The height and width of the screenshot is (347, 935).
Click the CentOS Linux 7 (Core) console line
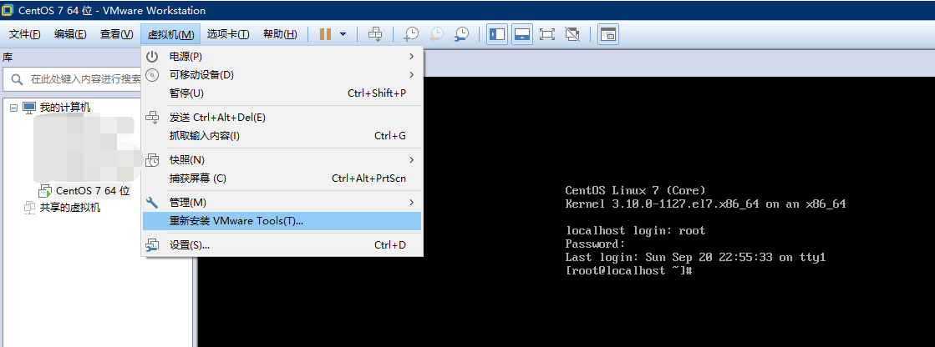coord(636,190)
